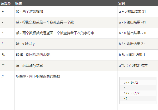This screenshot has height=110, width=158.
Task: Click the 描述 column header
Action: pyautogui.click(x=18, y=3)
